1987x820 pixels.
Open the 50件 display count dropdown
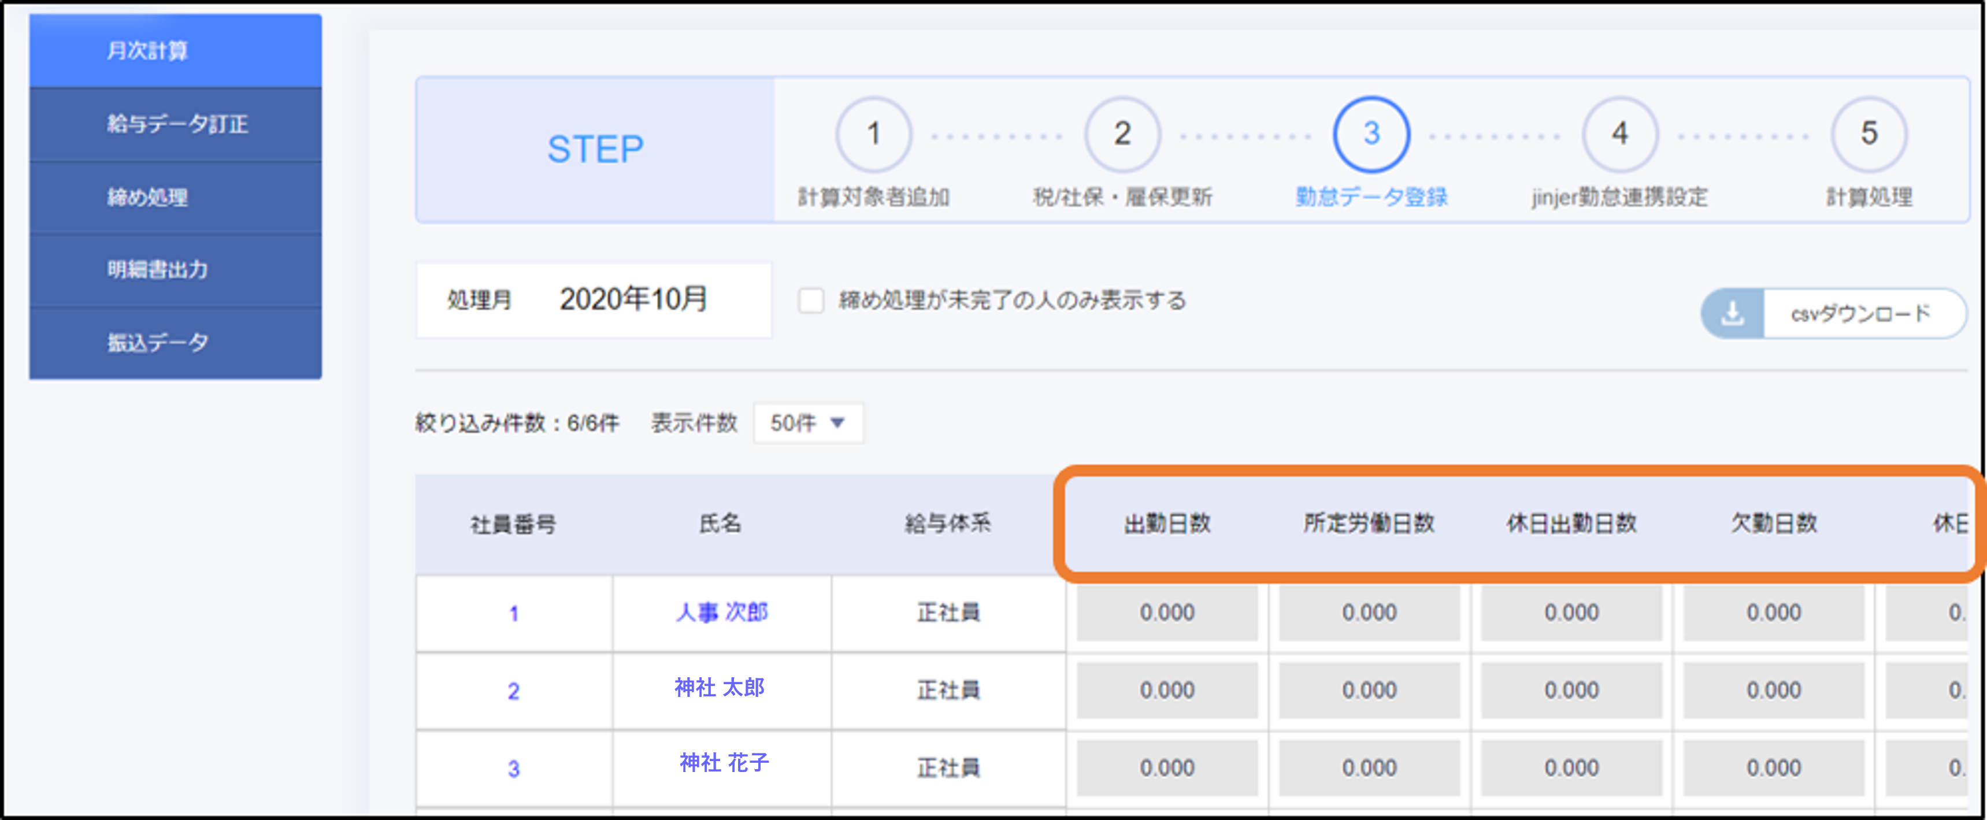[807, 423]
